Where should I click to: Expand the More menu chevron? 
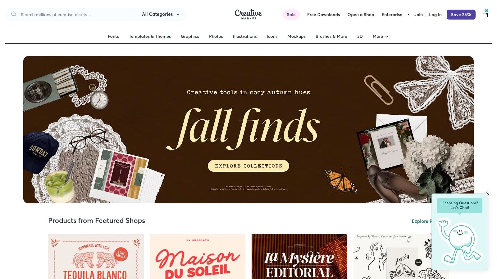click(x=387, y=37)
